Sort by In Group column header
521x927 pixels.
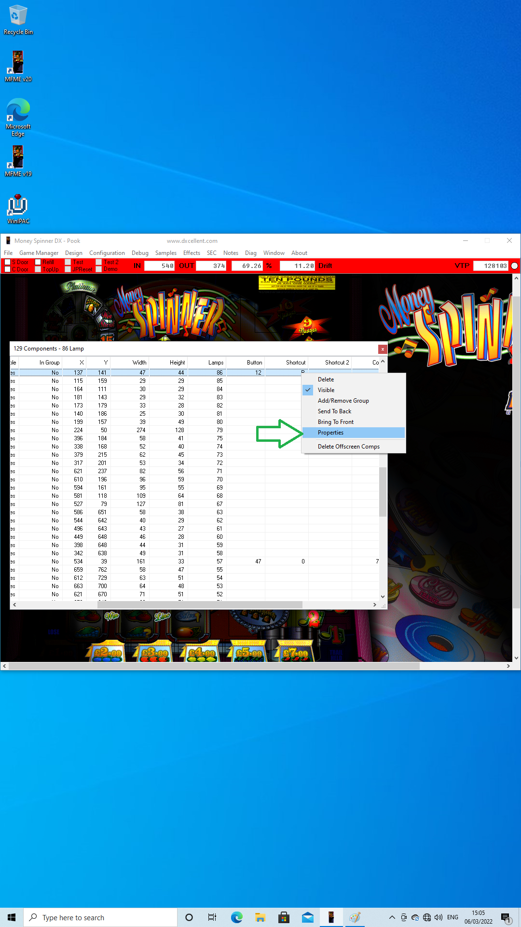(41, 363)
